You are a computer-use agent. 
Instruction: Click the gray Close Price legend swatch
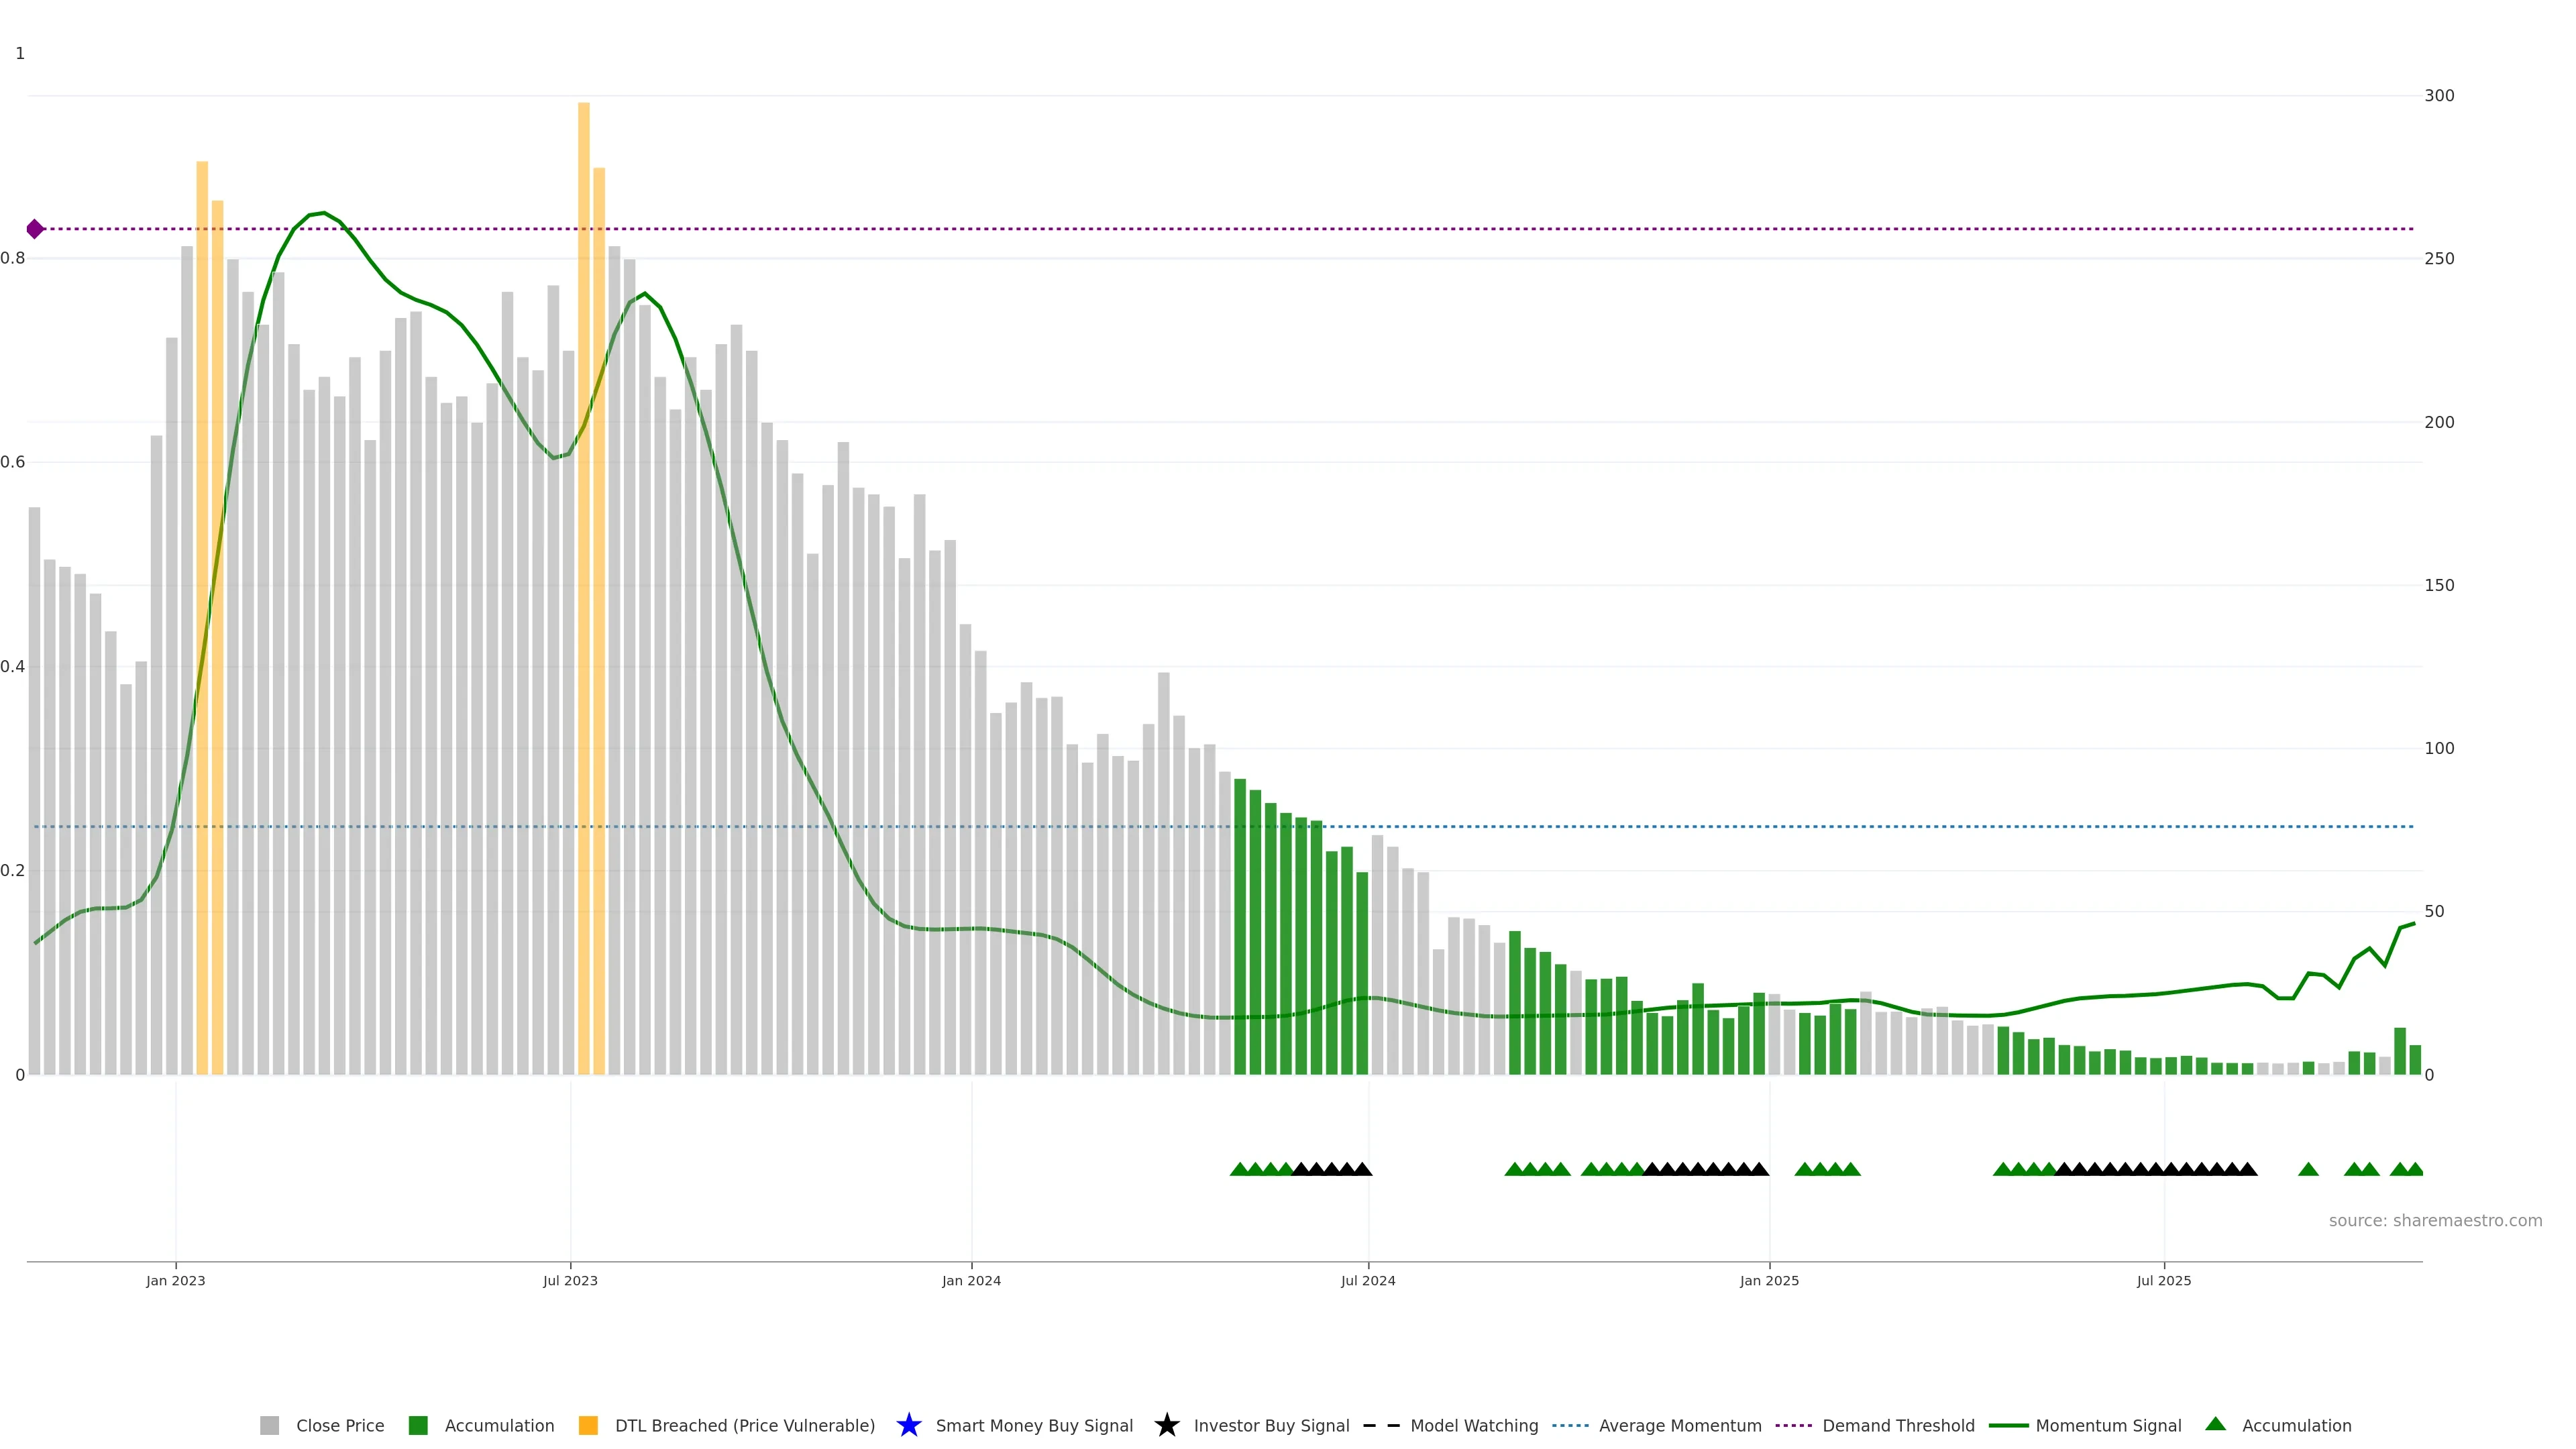click(269, 1425)
